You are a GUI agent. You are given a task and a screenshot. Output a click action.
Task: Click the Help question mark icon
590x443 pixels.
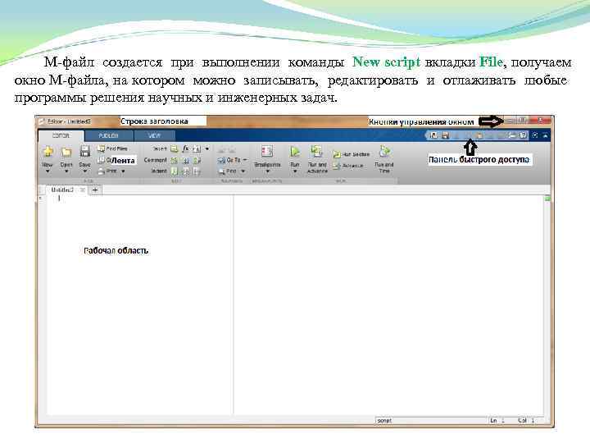[523, 135]
